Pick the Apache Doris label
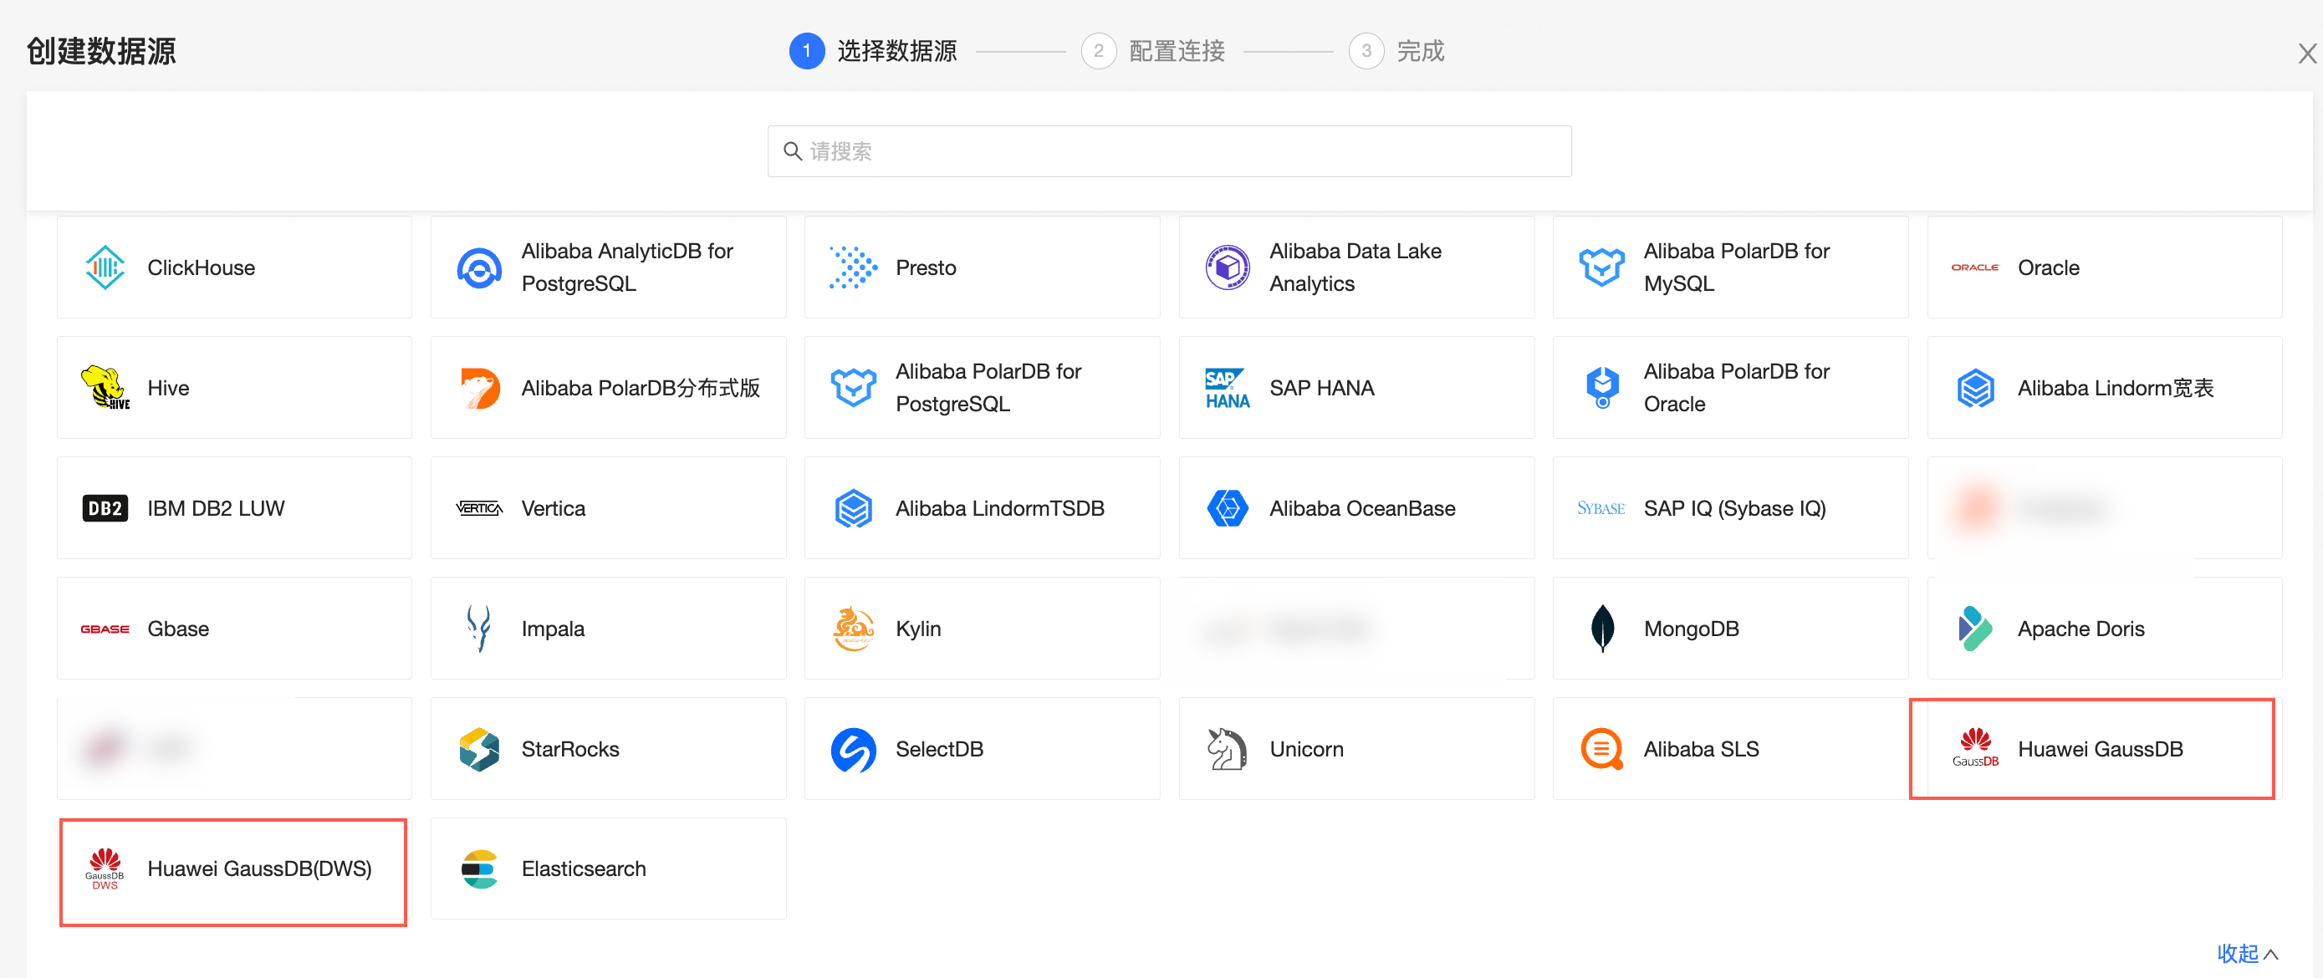 coord(2080,629)
